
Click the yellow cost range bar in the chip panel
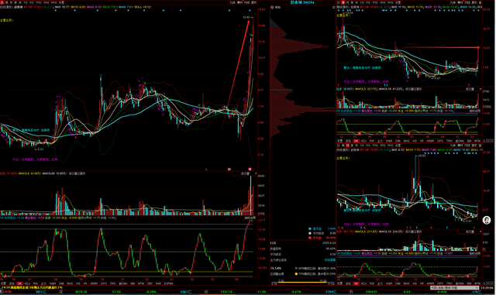[302, 282]
